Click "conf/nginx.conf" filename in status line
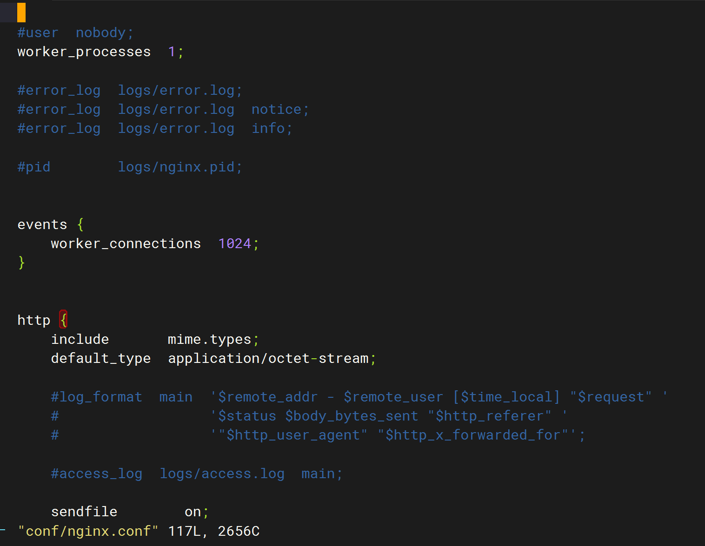Viewport: 705px width, 546px height. pyautogui.click(x=88, y=531)
